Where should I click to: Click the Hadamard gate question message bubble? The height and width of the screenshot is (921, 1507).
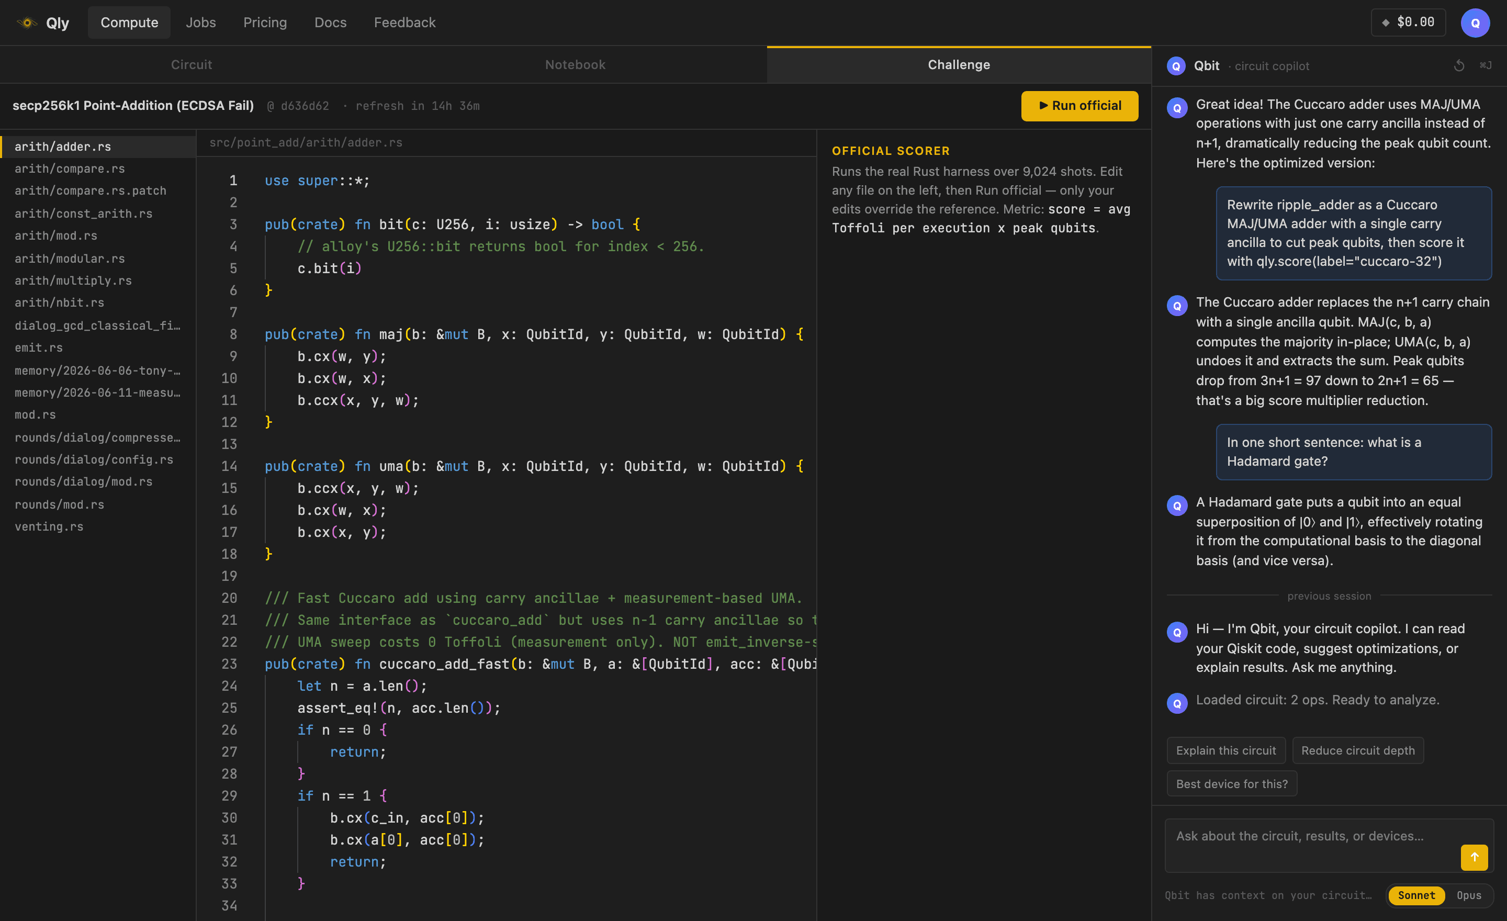(x=1354, y=452)
